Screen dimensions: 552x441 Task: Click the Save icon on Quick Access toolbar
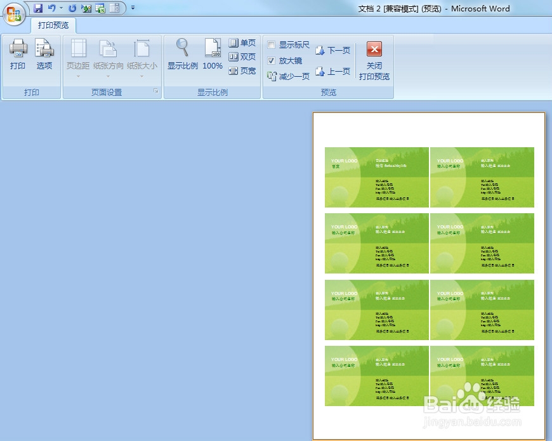pyautogui.click(x=39, y=7)
